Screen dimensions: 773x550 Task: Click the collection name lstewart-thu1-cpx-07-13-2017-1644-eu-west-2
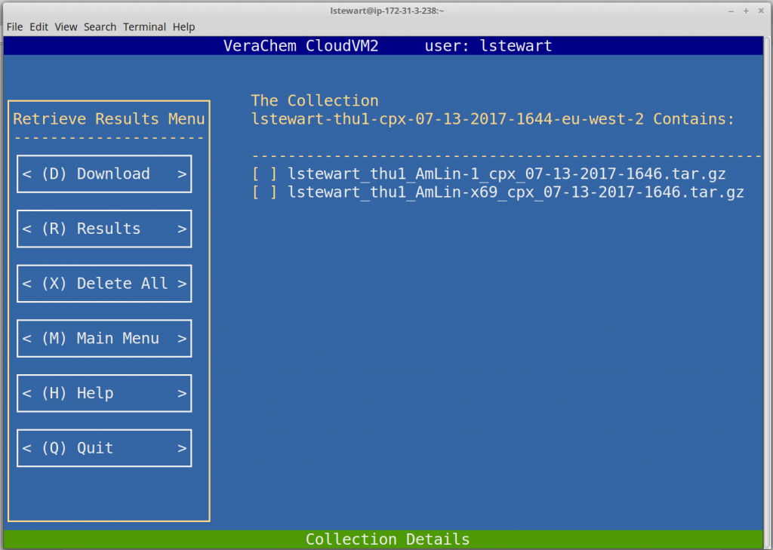(448, 118)
